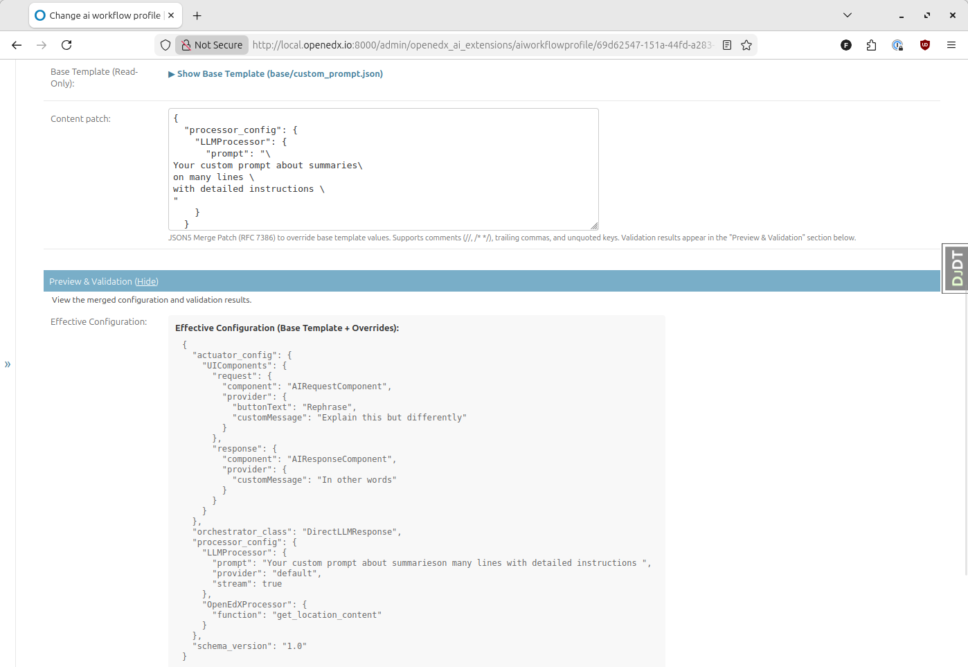Close the Change ai workflow profile tab
Image resolution: width=968 pixels, height=667 pixels.
[171, 15]
